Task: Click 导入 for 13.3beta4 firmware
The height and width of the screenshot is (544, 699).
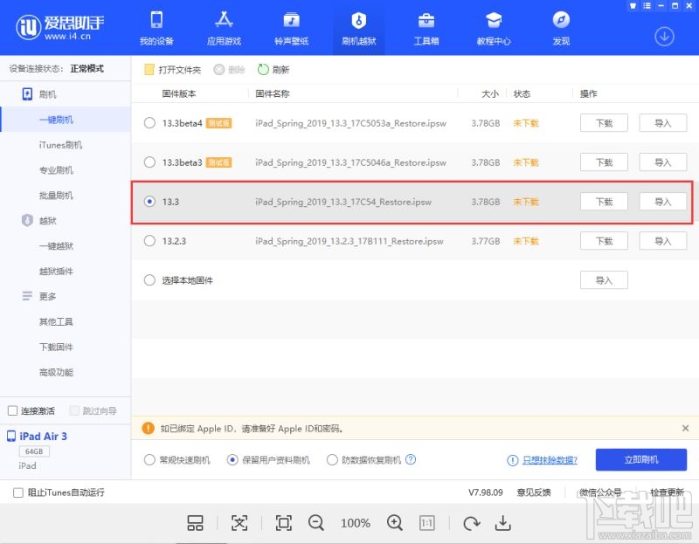Action: 663,123
